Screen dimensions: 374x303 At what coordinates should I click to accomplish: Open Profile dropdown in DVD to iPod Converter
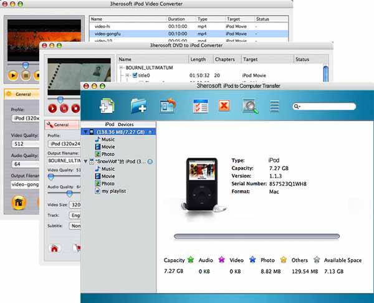pyautogui.click(x=64, y=144)
